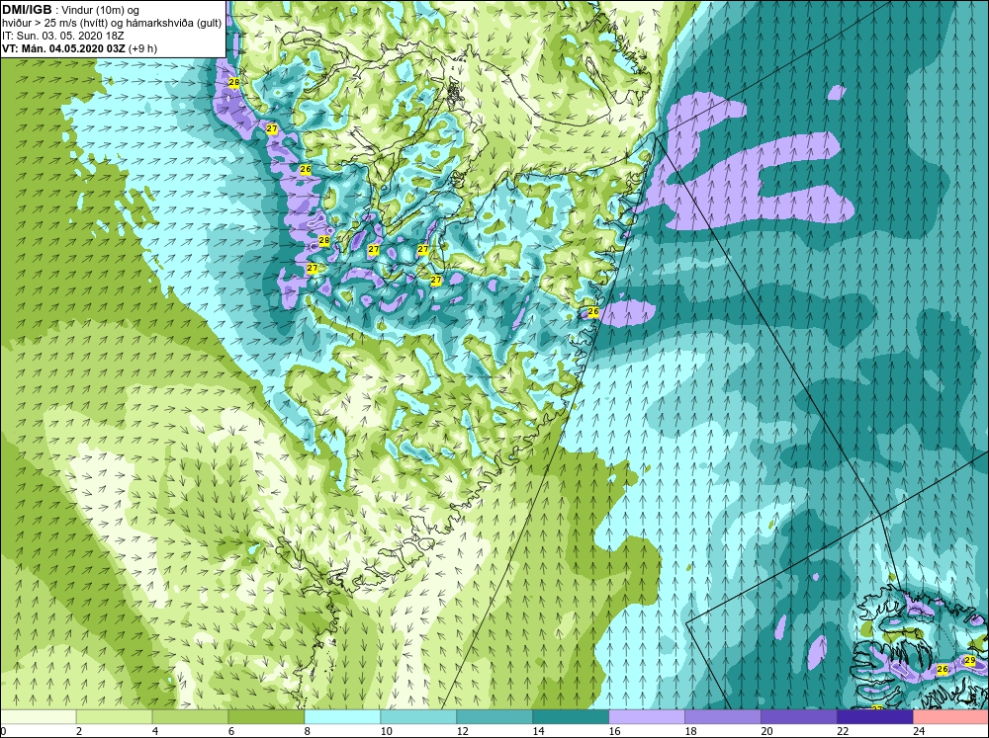Select the pink above-24 m/s legend swatch
The height and width of the screenshot is (738, 989).
[x=951, y=716]
